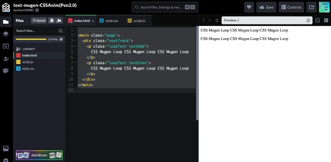Screen dimensions: 331x162
Task: Open the deploy sidebar icon
Action: click(6, 46)
